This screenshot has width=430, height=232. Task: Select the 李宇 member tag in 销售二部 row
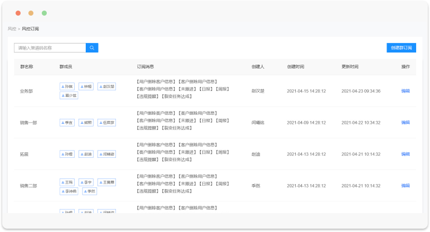point(86,182)
